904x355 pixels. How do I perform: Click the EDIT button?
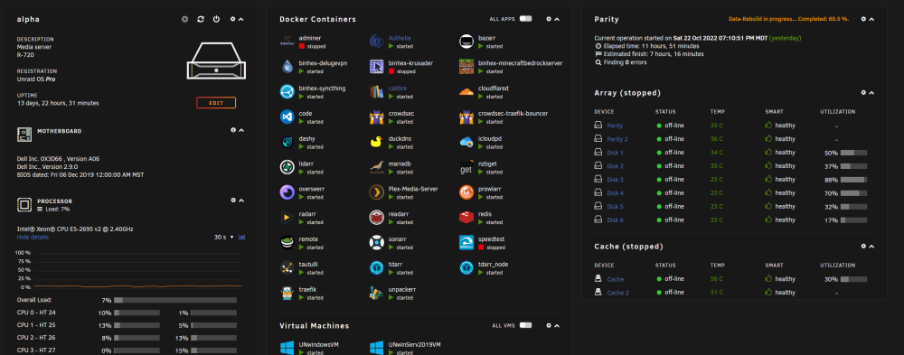point(216,103)
